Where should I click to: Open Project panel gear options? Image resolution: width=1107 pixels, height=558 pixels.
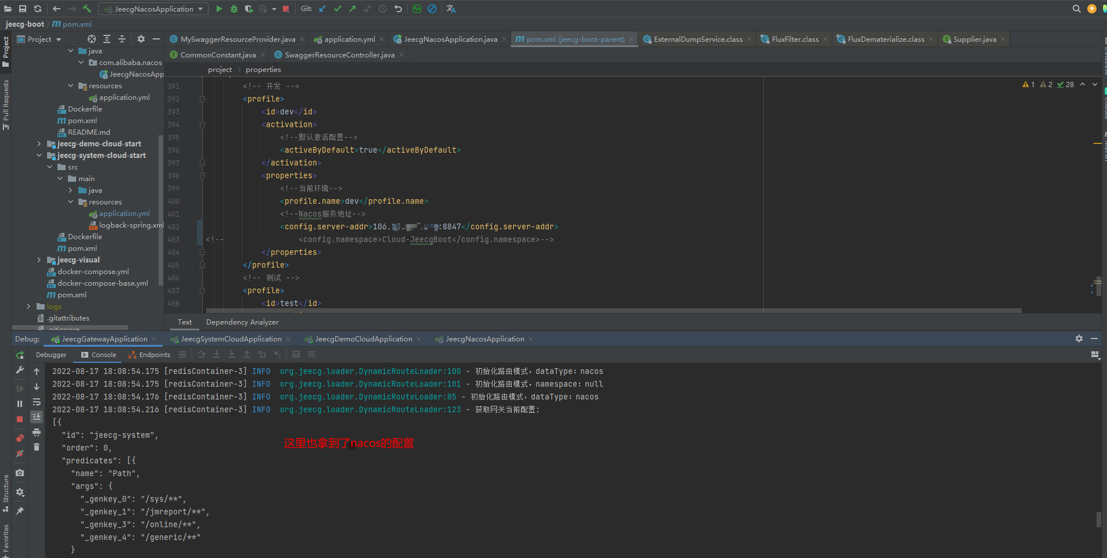click(141, 39)
